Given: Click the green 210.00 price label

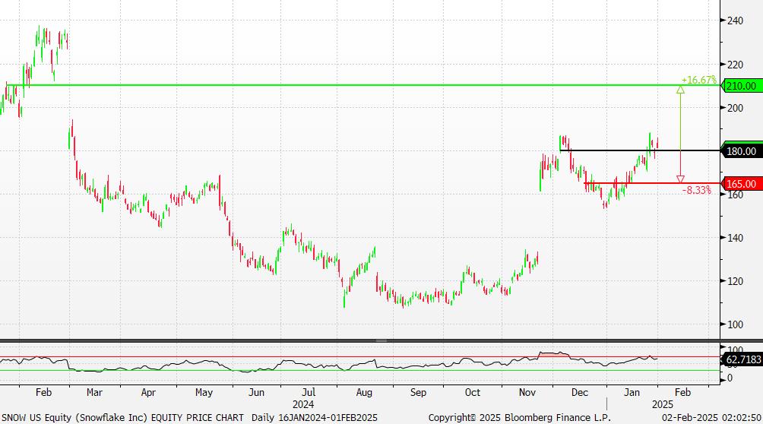Looking at the screenshot, I should [x=742, y=86].
